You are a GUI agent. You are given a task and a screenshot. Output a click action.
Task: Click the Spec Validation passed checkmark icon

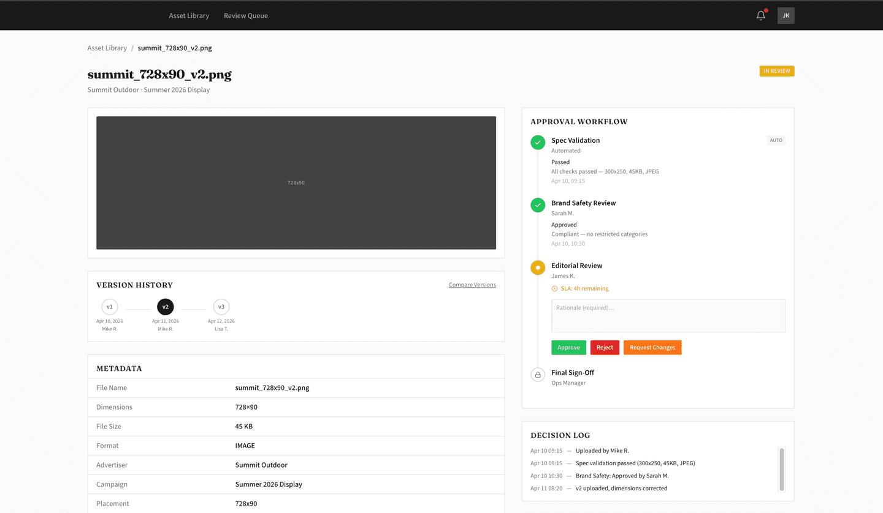coord(537,142)
